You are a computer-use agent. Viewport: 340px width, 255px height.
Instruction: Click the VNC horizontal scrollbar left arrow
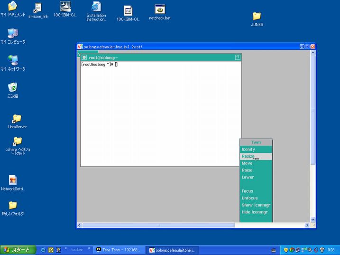pos(80,226)
